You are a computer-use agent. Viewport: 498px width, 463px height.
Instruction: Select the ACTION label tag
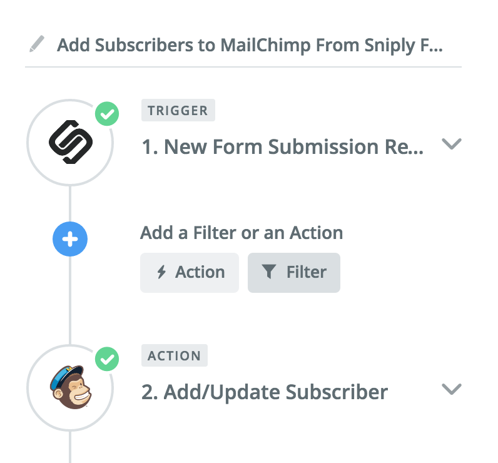tap(175, 355)
